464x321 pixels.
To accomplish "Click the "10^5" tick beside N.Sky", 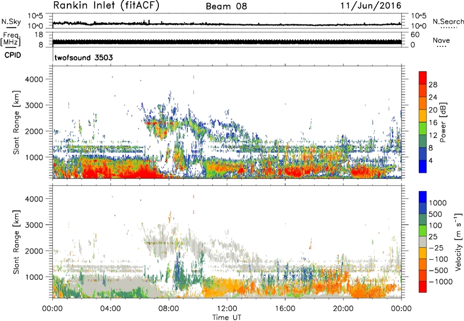I will pos(35,16).
